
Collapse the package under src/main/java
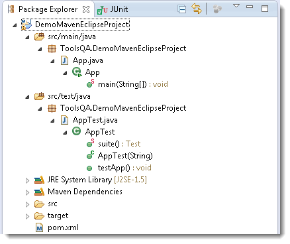pos(40,49)
